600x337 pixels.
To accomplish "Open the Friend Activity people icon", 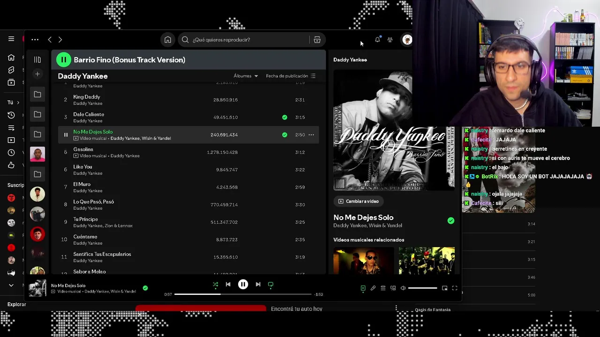I will (x=390, y=40).
